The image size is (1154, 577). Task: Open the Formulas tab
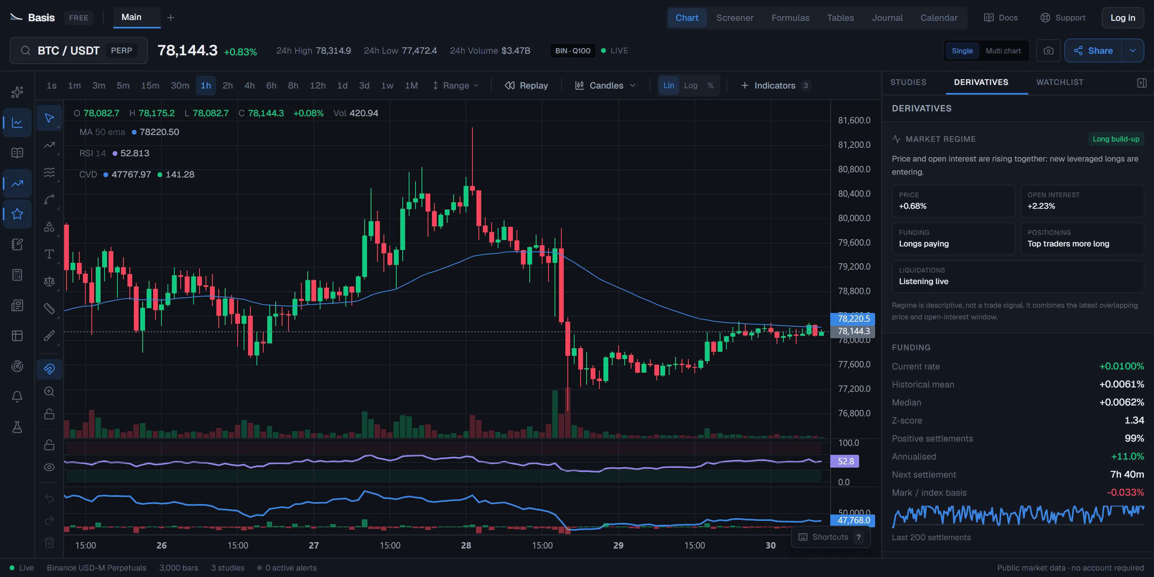(790, 18)
